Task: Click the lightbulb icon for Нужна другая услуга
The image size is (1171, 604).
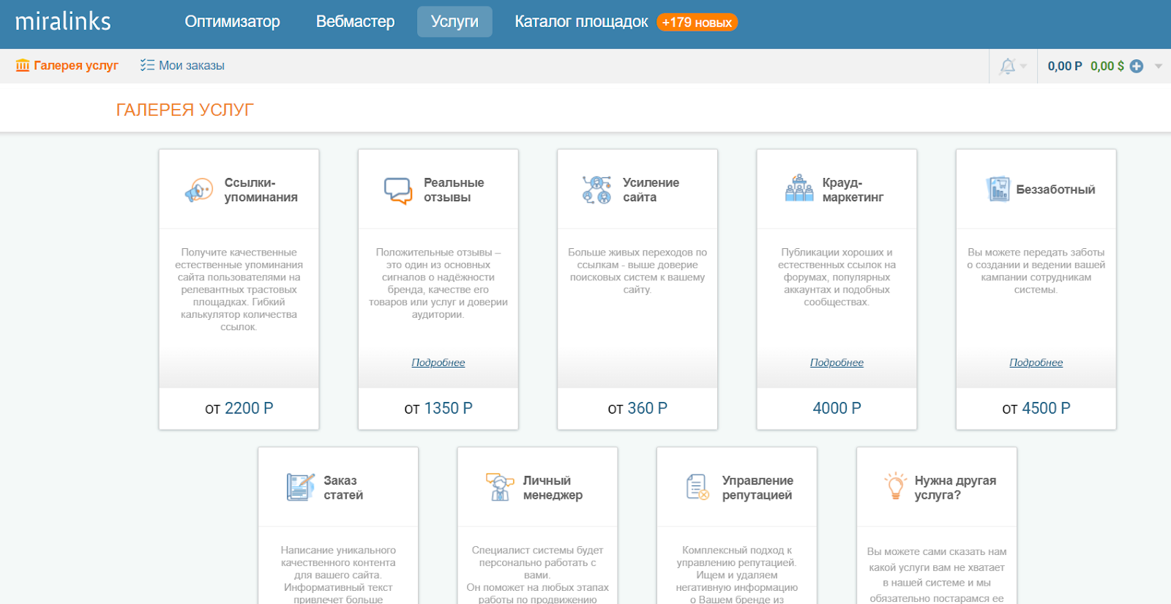Action: point(896,486)
